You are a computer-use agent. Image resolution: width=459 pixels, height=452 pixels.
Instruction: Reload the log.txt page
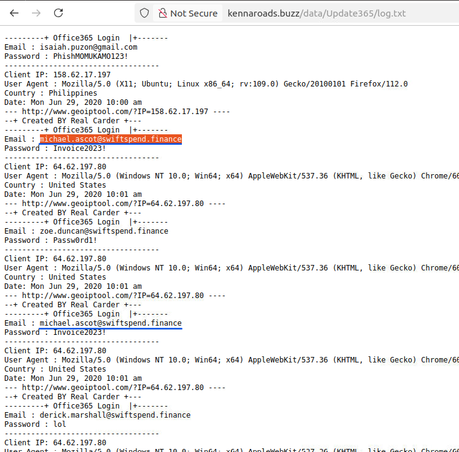58,13
